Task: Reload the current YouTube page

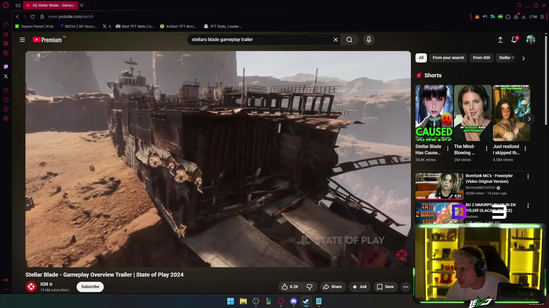Action: click(x=33, y=17)
